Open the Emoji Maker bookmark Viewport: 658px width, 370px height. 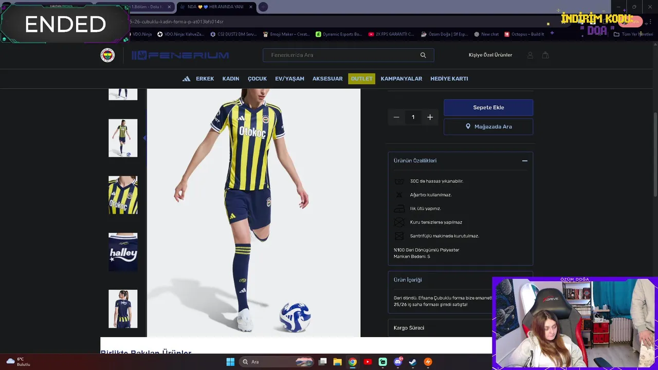[286, 34]
